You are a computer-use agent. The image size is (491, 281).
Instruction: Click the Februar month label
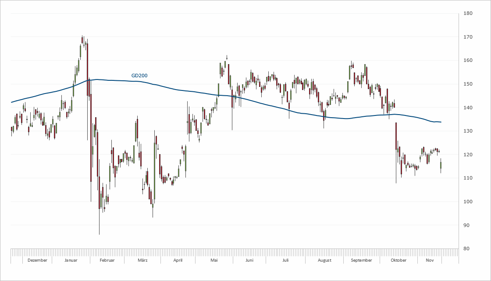click(x=107, y=260)
